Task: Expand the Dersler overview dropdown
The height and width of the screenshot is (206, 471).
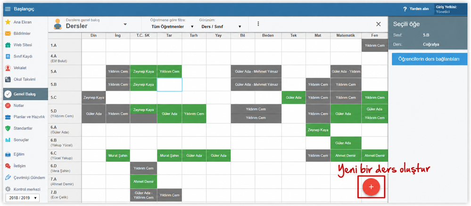Action: pyautogui.click(x=125, y=24)
